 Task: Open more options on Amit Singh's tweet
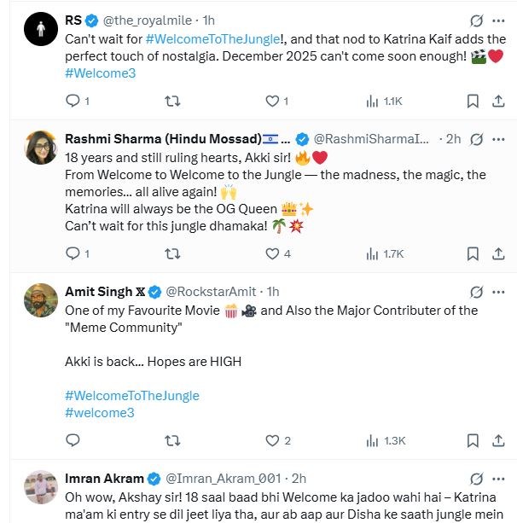click(500, 292)
